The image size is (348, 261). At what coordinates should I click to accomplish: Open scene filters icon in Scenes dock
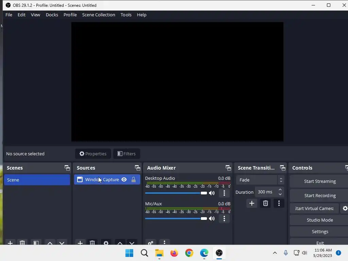click(36, 243)
